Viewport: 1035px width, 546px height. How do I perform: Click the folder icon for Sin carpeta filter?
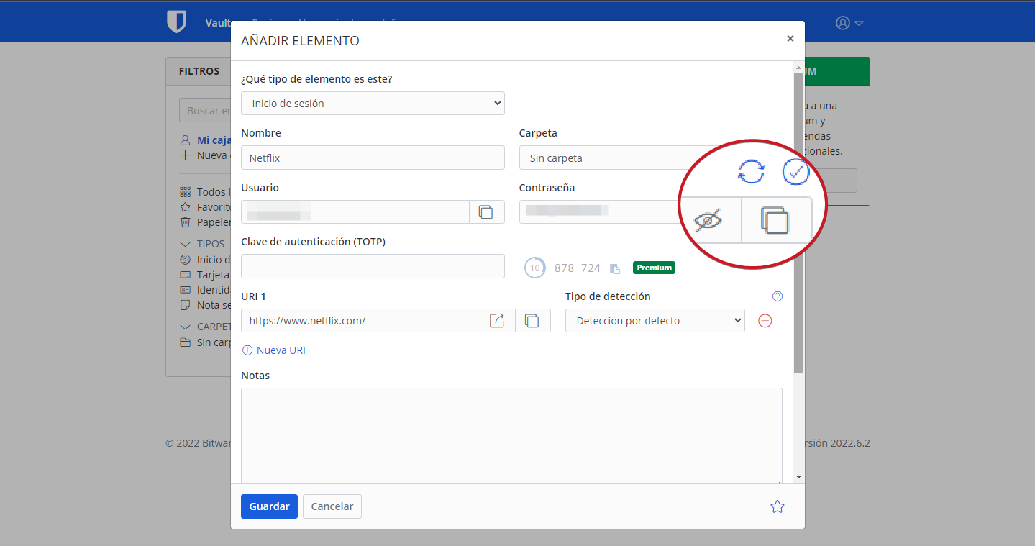click(x=185, y=342)
